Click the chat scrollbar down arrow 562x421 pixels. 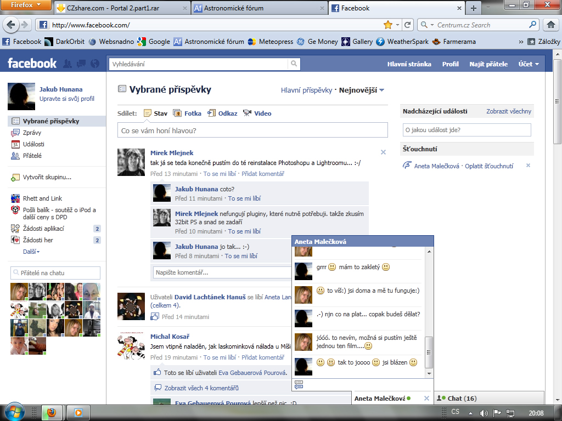click(x=429, y=373)
